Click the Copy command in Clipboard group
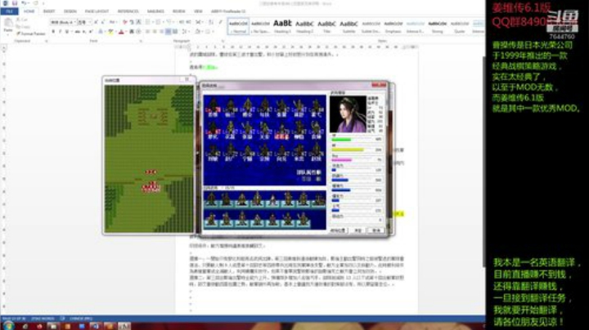The width and height of the screenshot is (589, 330). [x=23, y=27]
